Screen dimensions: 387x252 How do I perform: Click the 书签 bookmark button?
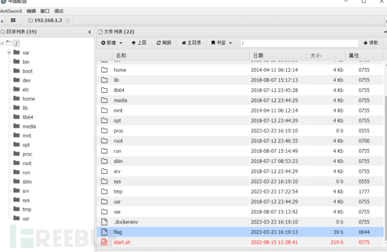(218, 43)
